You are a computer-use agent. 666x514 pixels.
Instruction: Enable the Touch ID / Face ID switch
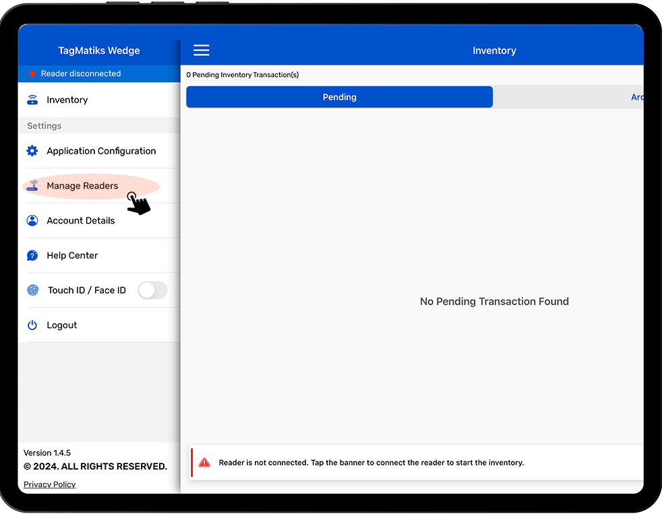[x=152, y=290]
